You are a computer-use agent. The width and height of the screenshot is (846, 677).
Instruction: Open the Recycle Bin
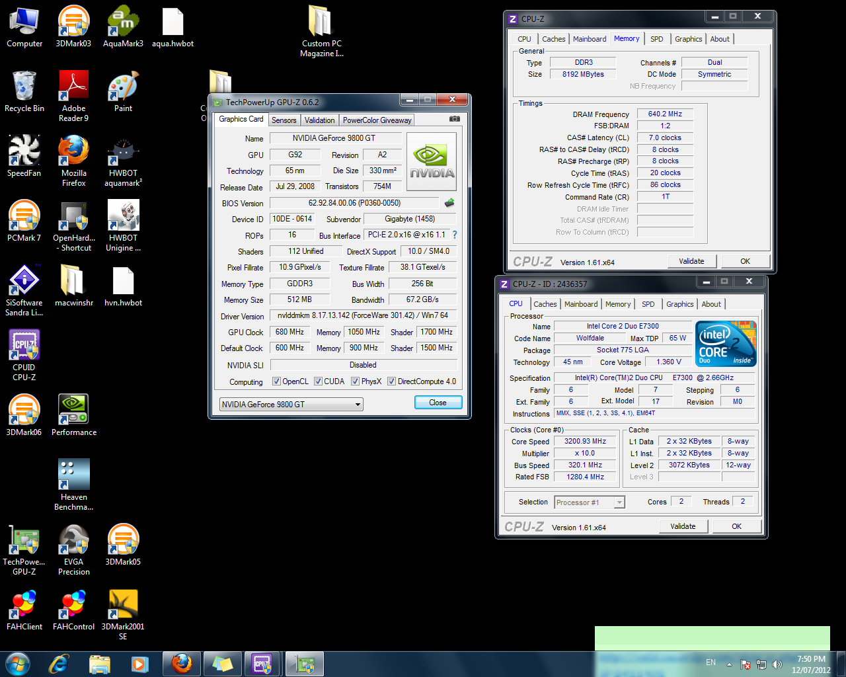[24, 91]
